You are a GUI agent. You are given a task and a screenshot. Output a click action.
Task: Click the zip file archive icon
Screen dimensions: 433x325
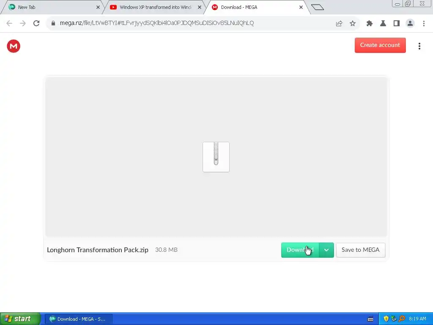click(x=216, y=157)
